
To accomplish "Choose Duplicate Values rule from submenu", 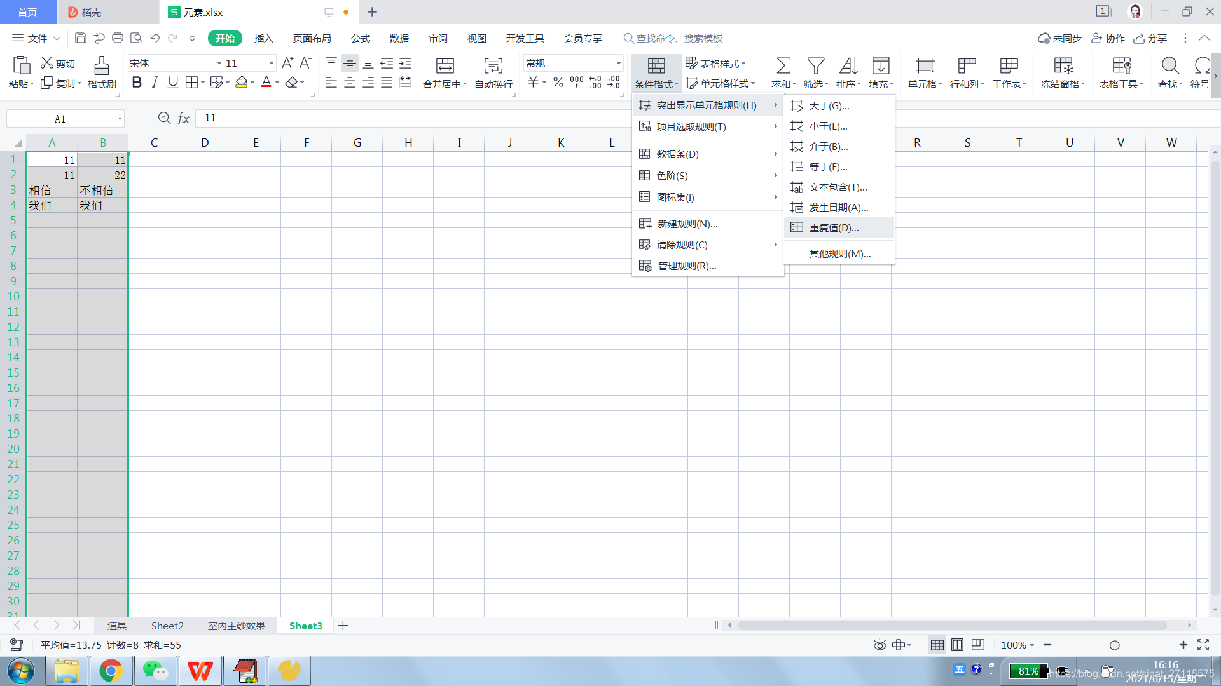I will coord(833,227).
